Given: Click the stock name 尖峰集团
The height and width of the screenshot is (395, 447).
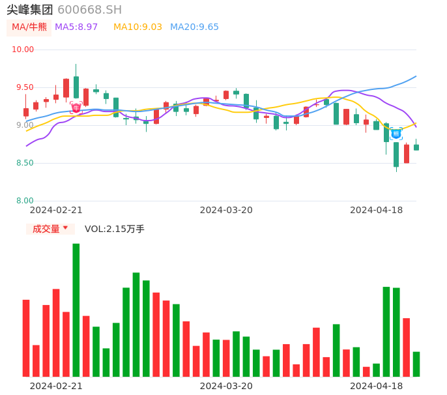Looking at the screenshot, I should click(30, 10).
